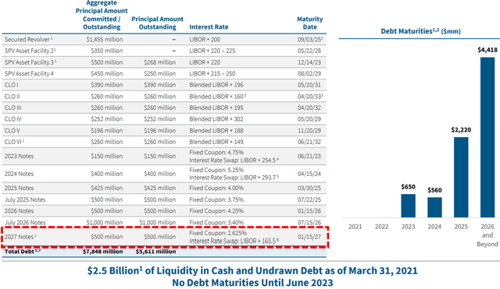Screen dimensions: 500x289
Task: Click SPV Asset Facility 4 label
Action: 29,73
